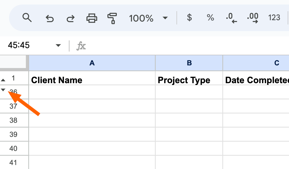The height and width of the screenshot is (169, 289).
Task: Expand the name box dropdown arrow
Action: click(x=58, y=45)
